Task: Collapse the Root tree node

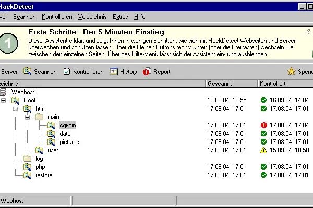Action: click(x=4, y=100)
